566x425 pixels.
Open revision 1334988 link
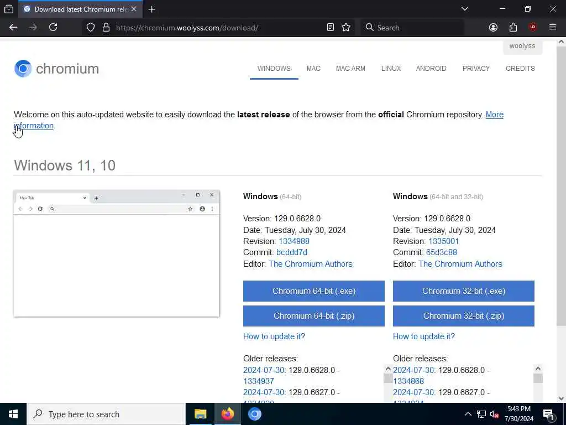coord(294,241)
